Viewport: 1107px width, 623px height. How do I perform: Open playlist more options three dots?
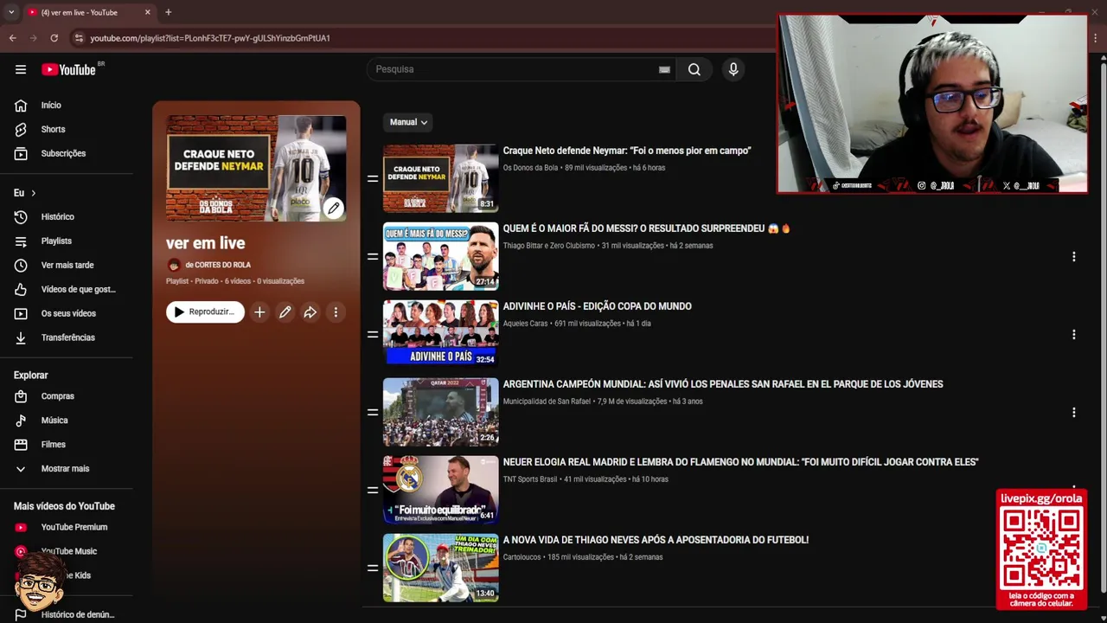point(336,312)
